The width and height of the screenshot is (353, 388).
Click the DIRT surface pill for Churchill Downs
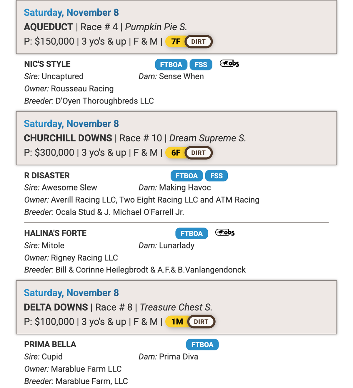[x=199, y=153]
